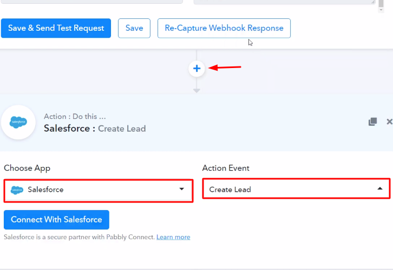Click the 'Action : Do this ...' label
Image resolution: width=393 pixels, height=270 pixels.
point(75,117)
